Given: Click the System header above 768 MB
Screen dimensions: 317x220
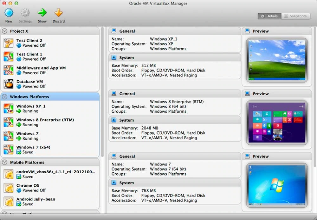Looking at the screenshot, I should [175, 183].
